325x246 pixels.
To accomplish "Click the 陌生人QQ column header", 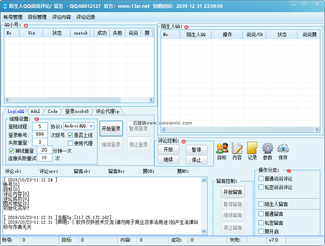I will [196, 34].
